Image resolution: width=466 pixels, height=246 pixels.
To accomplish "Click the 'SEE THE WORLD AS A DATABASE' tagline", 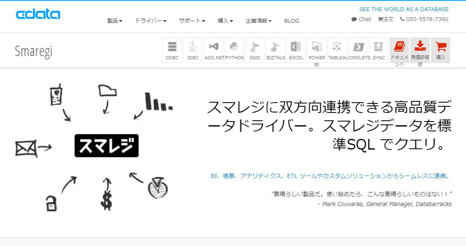I will click(404, 9).
